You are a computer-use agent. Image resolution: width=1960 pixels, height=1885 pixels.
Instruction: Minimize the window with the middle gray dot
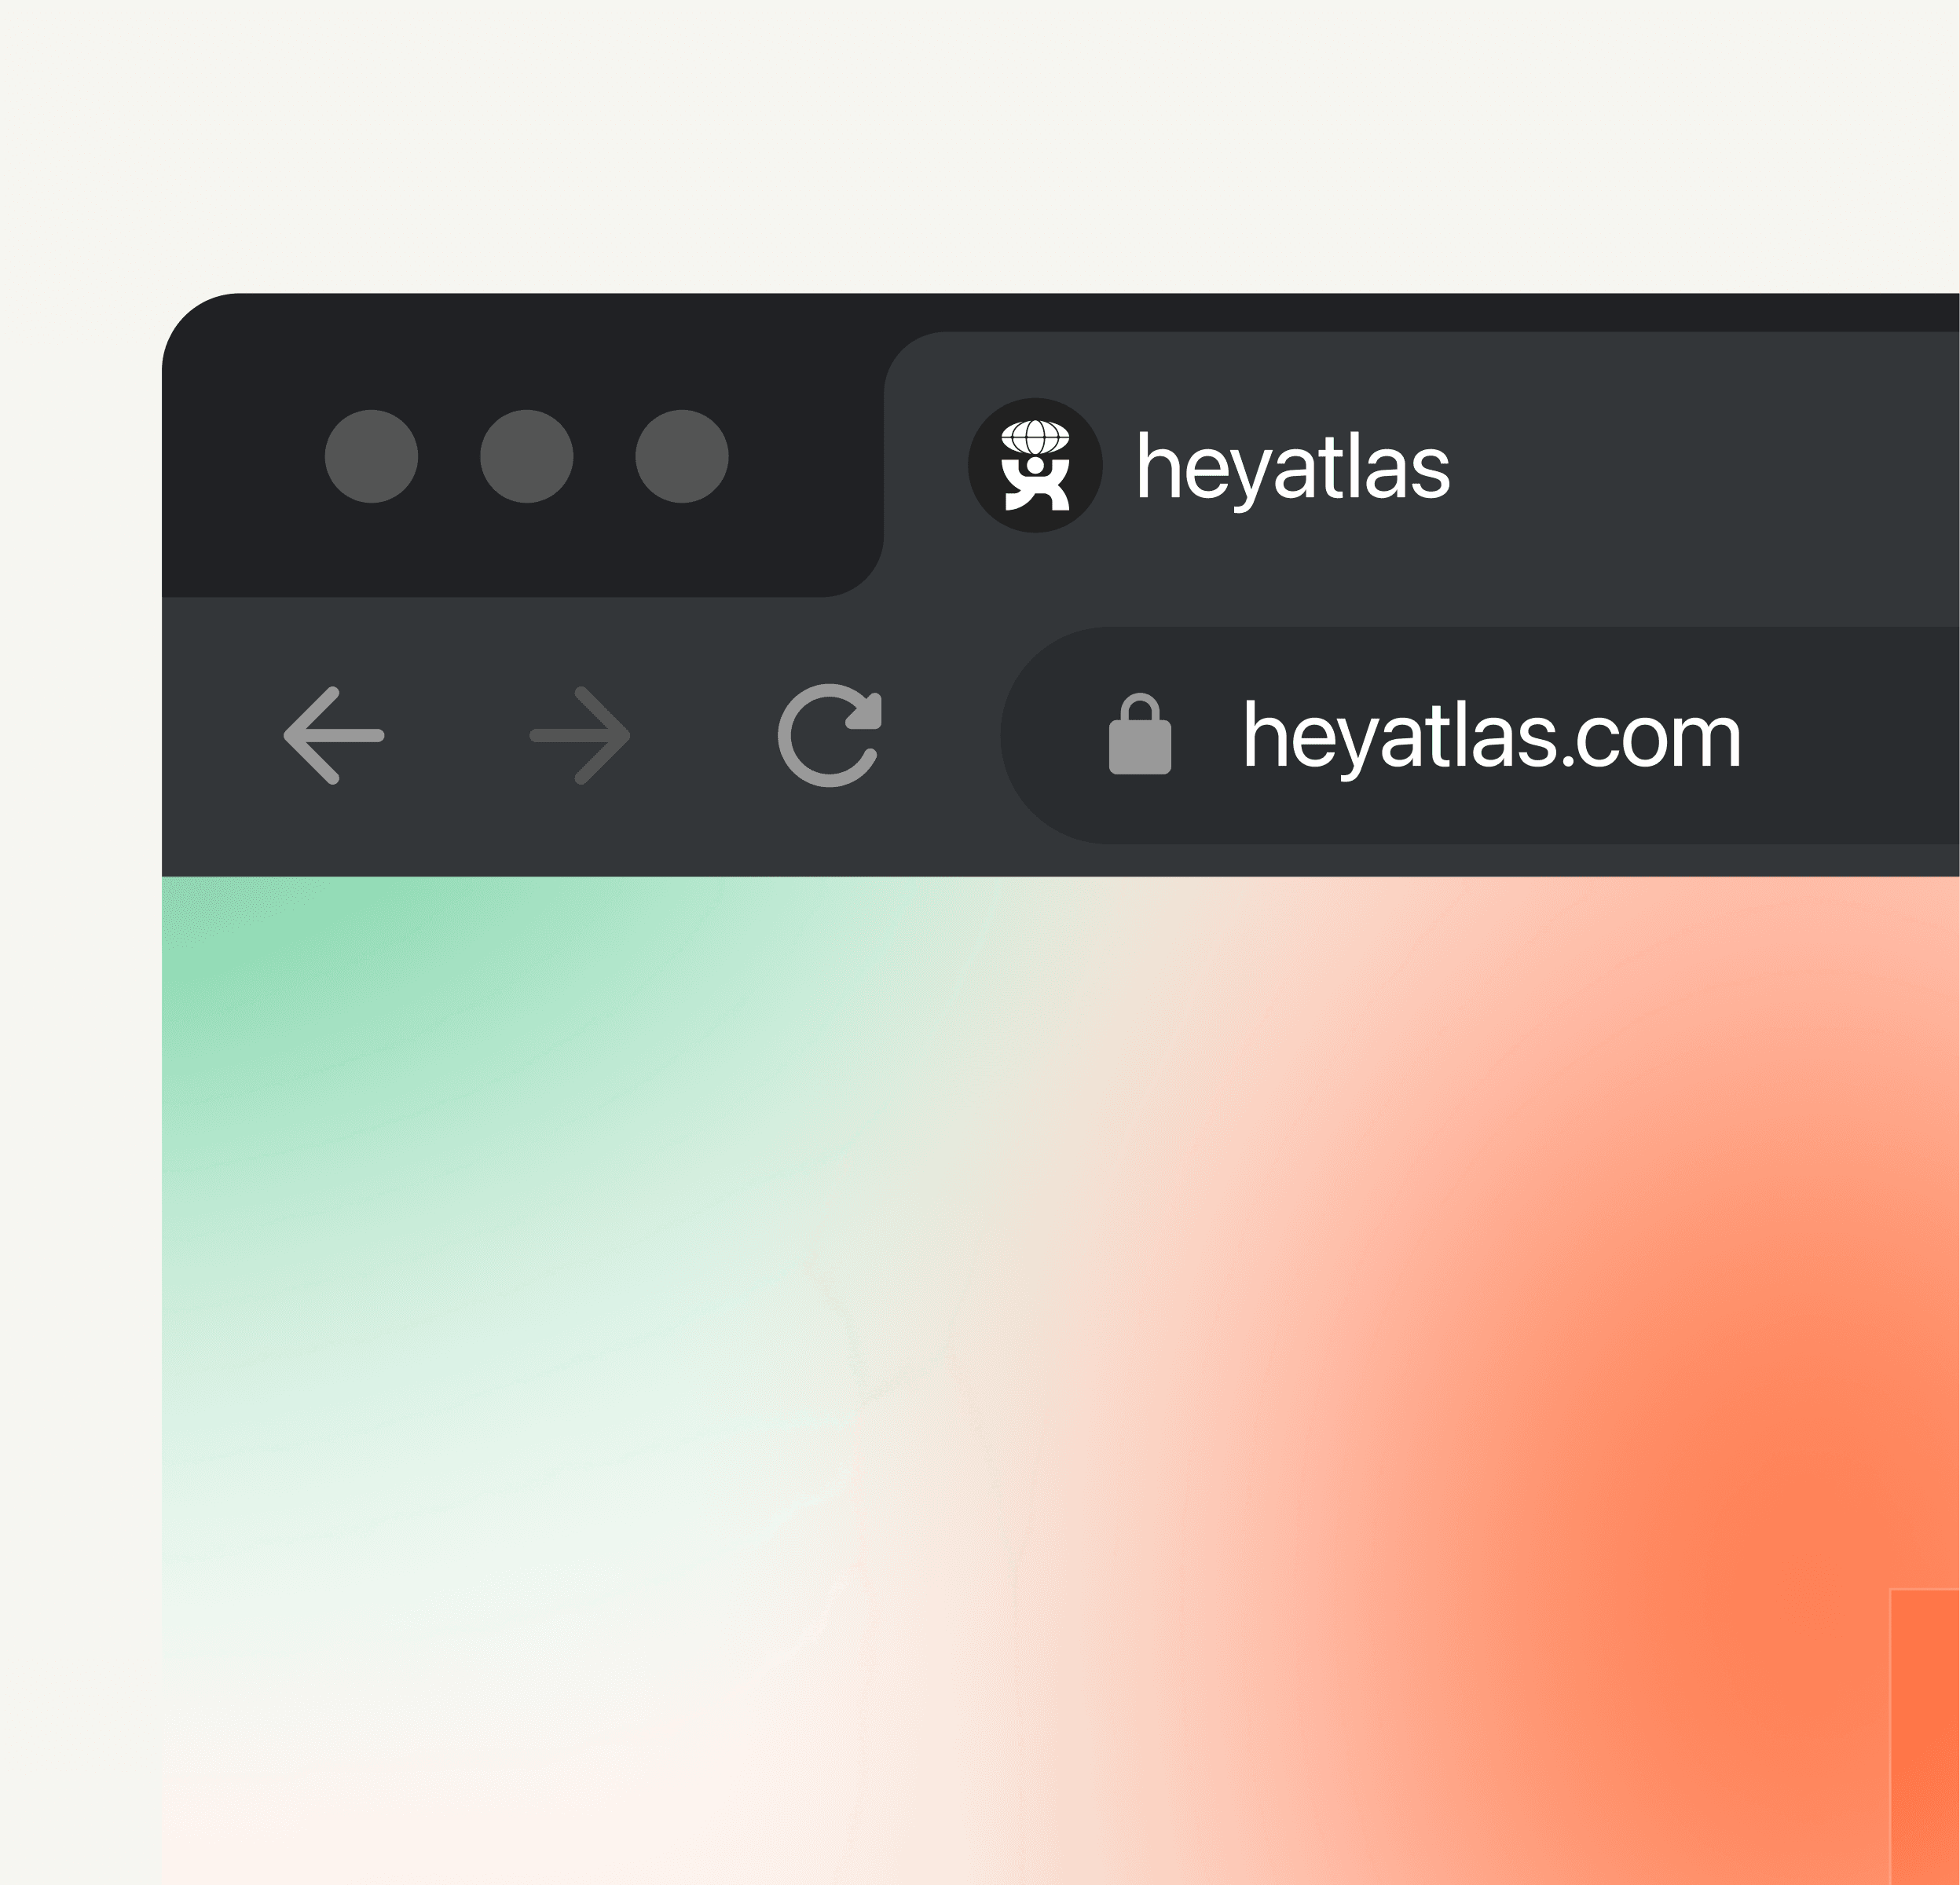(527, 456)
